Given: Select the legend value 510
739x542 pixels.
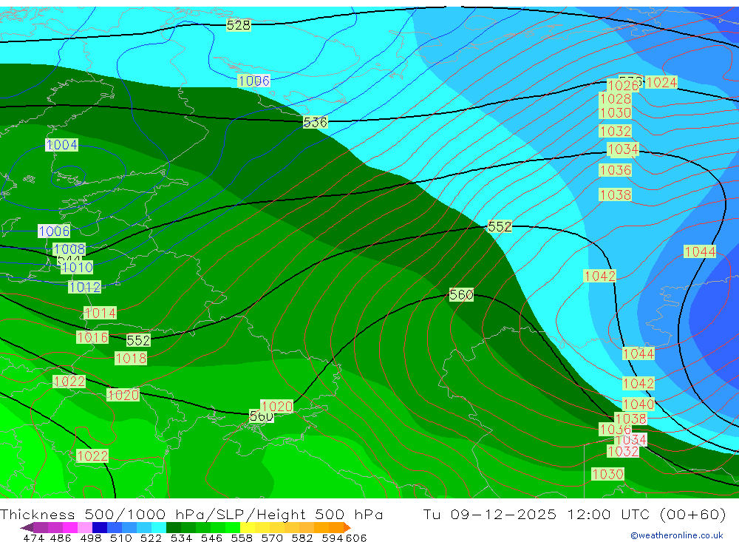Looking at the screenshot, I should (x=120, y=538).
